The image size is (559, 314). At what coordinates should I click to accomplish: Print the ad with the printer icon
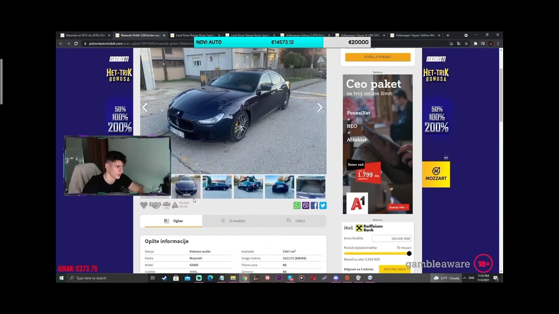[166, 205]
